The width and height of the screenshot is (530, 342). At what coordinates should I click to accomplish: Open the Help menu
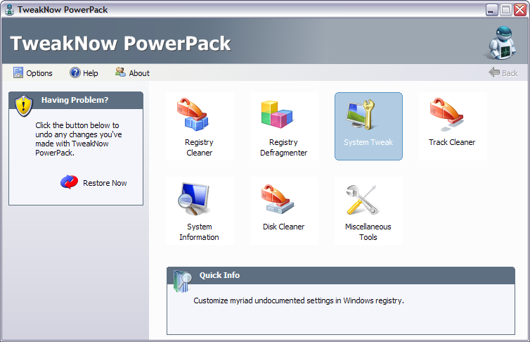coord(84,72)
